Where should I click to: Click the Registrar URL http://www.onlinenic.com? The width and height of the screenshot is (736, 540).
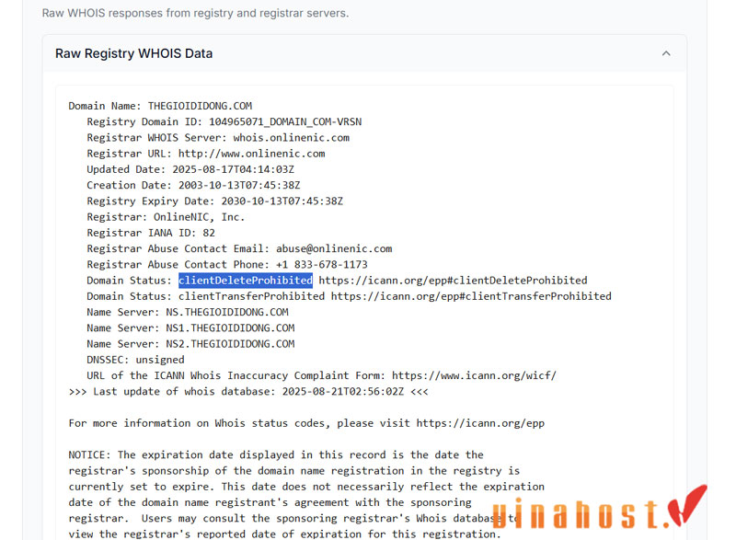[251, 154]
